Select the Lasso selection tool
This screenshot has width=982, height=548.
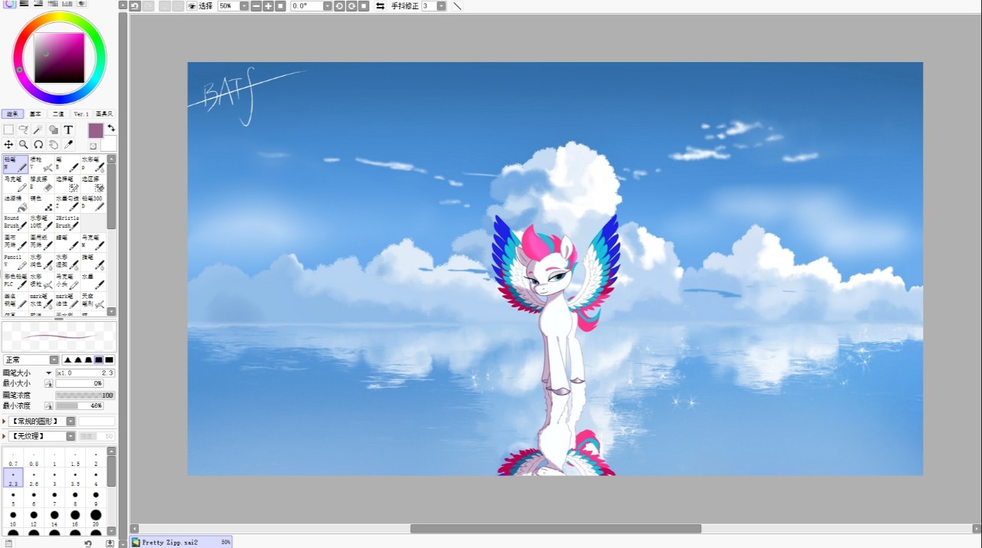pos(23,130)
